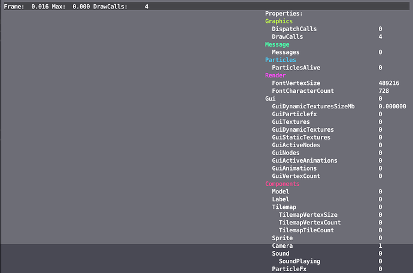This screenshot has height=273, width=413.
Task: Click the Render category heading
Action: (275, 75)
